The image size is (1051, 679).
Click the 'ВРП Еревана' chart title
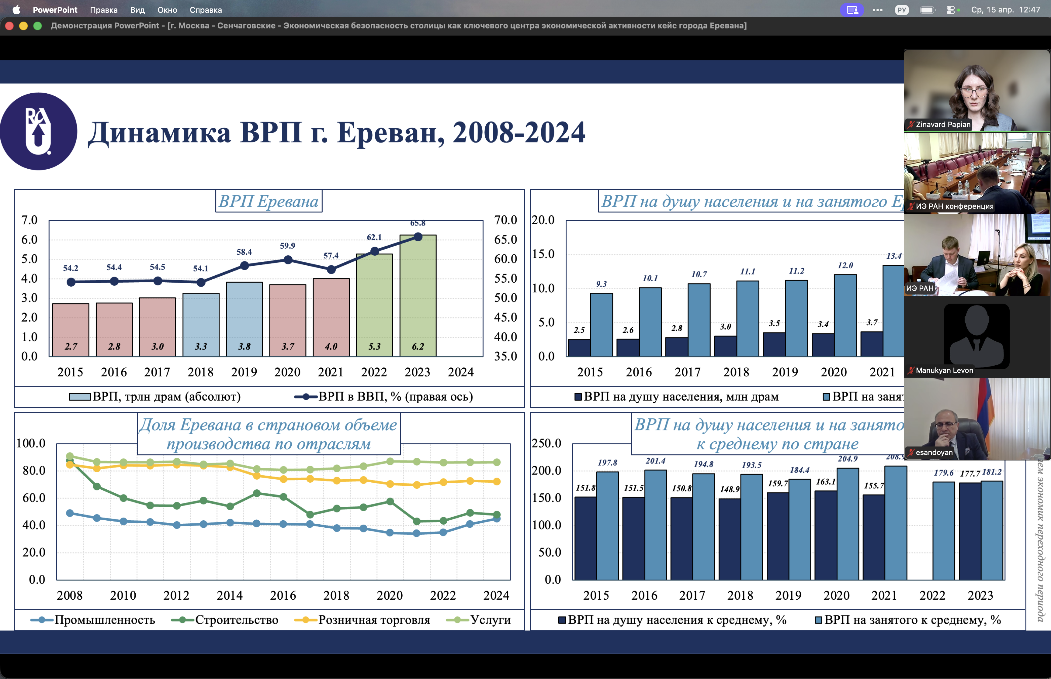(x=269, y=202)
